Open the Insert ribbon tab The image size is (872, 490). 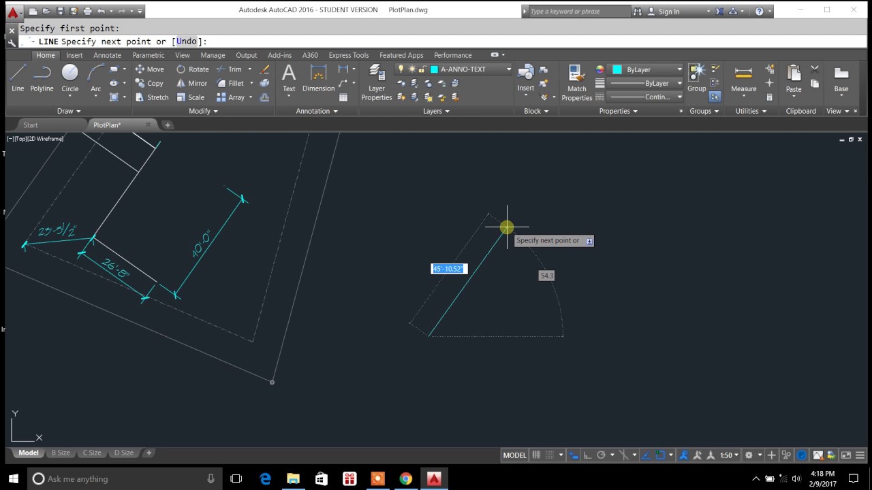[74, 55]
